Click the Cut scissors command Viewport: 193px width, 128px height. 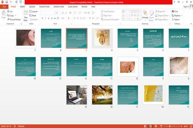[x=10, y=12]
